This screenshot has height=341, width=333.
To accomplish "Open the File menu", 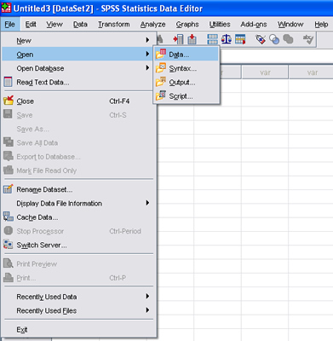I will point(10,25).
